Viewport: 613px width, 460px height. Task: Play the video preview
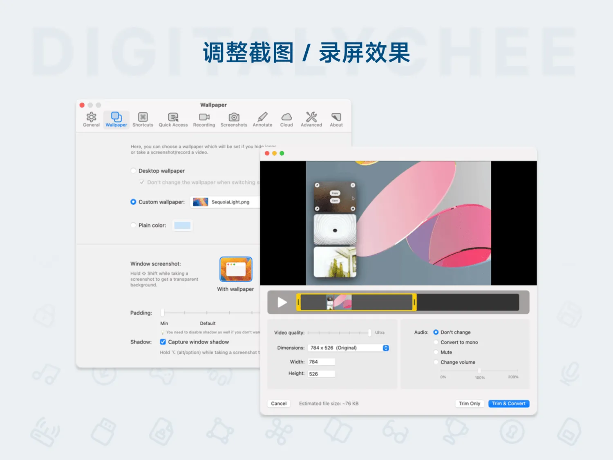(282, 302)
